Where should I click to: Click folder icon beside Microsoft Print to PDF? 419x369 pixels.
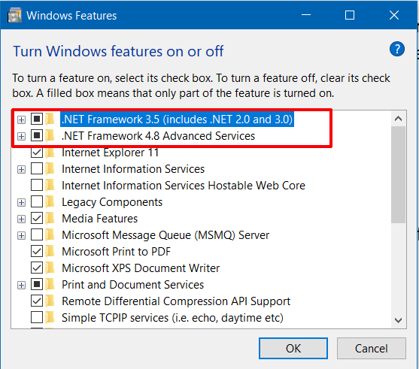[x=50, y=252]
